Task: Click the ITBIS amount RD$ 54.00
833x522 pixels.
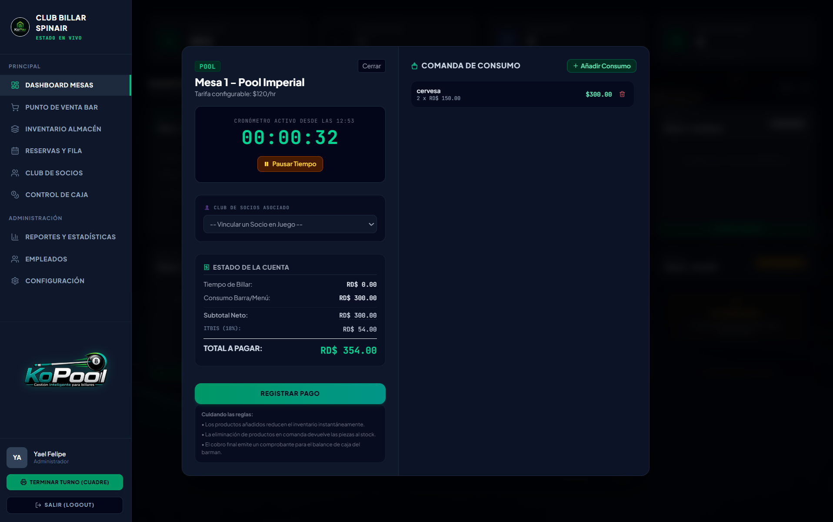Action: [360, 329]
